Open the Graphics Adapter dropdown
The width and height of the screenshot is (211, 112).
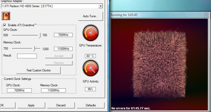point(100,6)
